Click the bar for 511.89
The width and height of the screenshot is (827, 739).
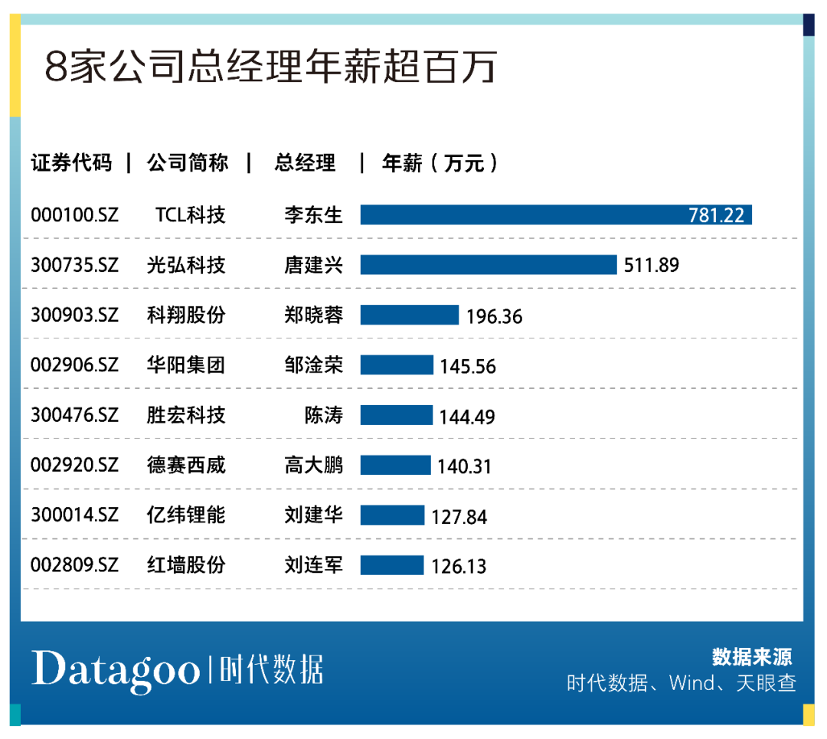point(489,265)
